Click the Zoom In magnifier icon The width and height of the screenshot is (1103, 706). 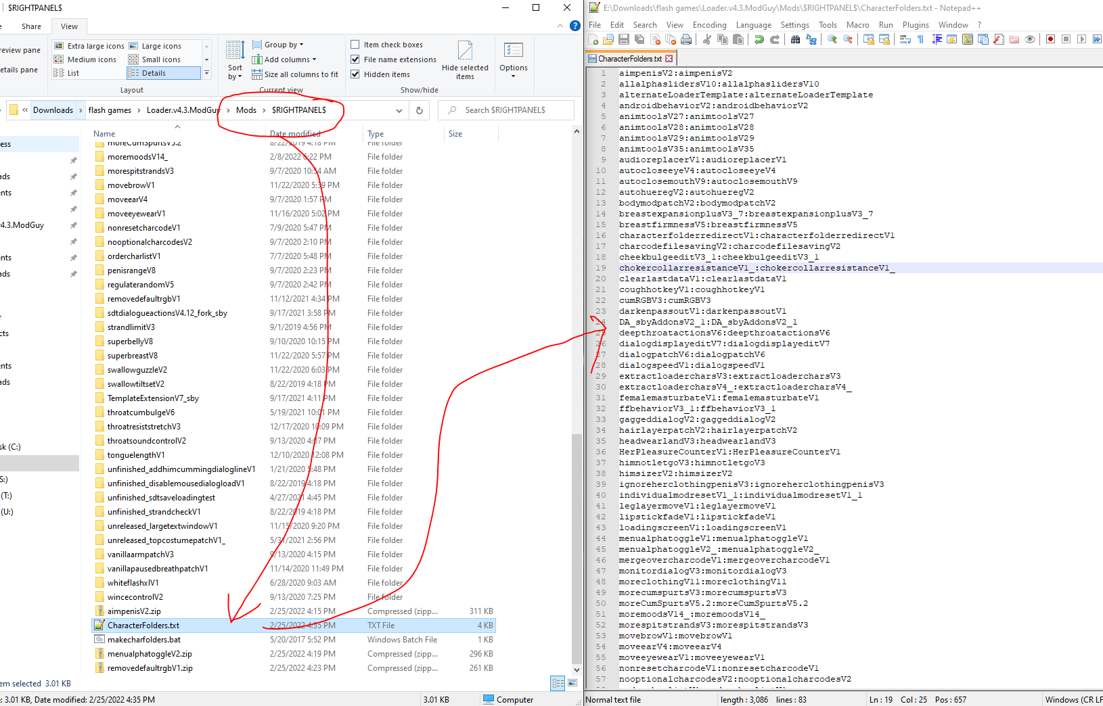click(832, 39)
